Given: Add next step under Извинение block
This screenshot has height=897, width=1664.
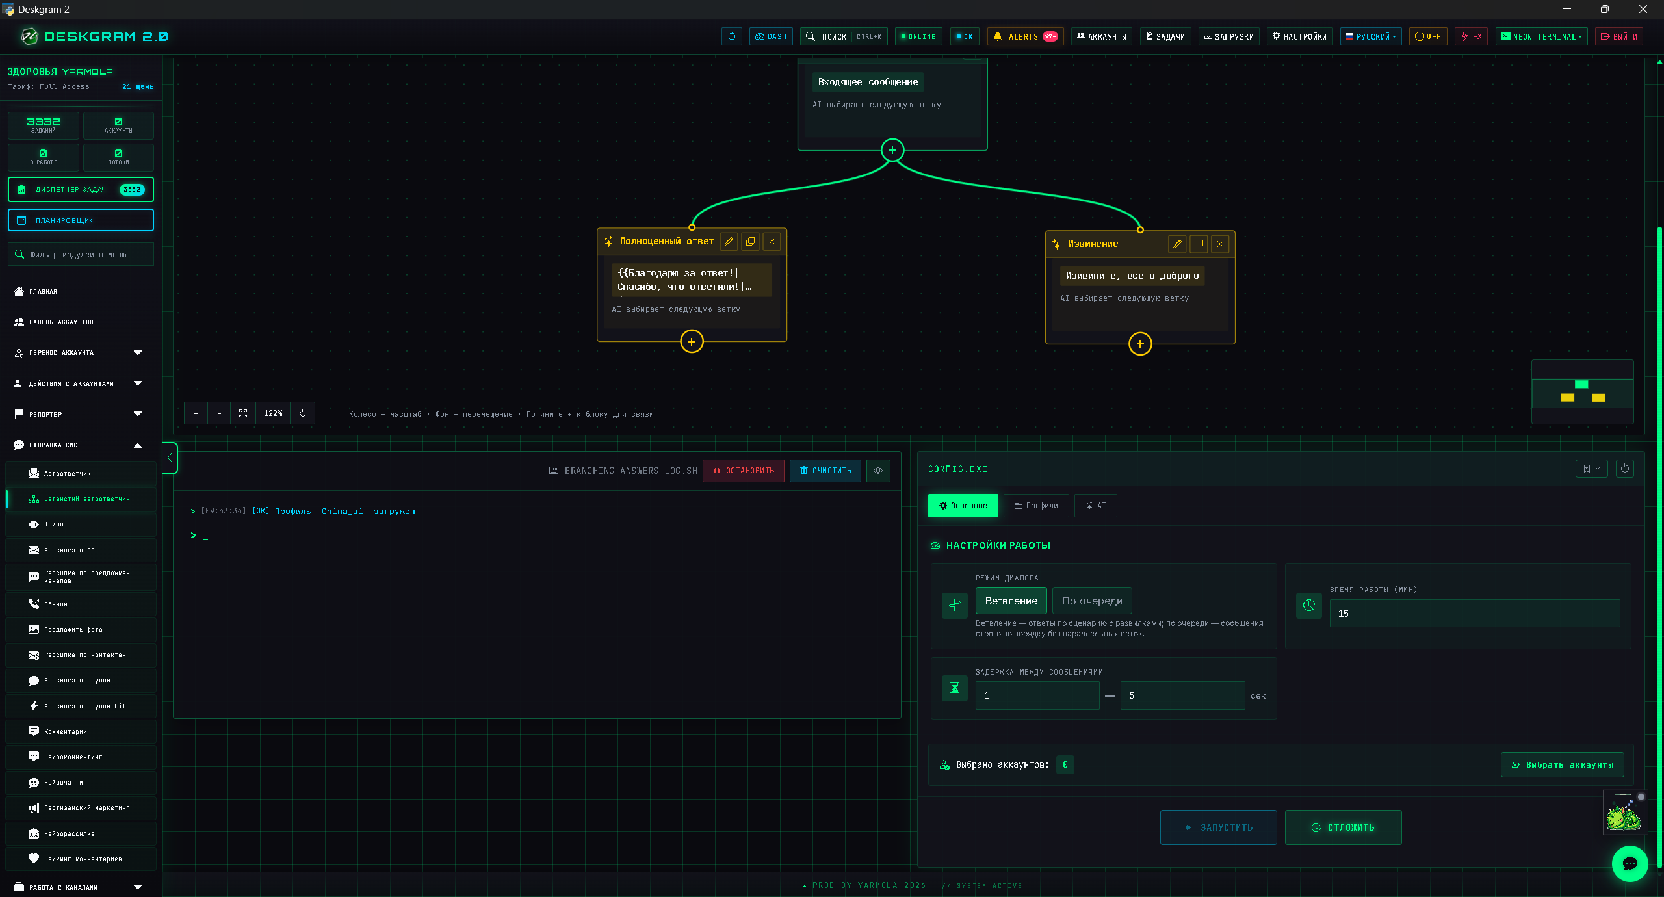Looking at the screenshot, I should pos(1140,344).
